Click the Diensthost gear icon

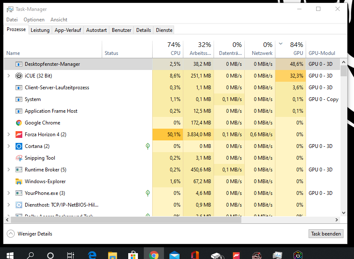coord(19,205)
